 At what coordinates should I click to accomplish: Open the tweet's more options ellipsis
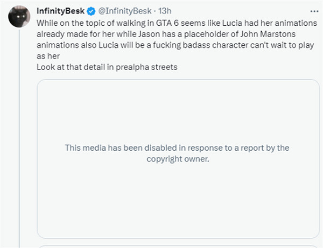click(314, 10)
